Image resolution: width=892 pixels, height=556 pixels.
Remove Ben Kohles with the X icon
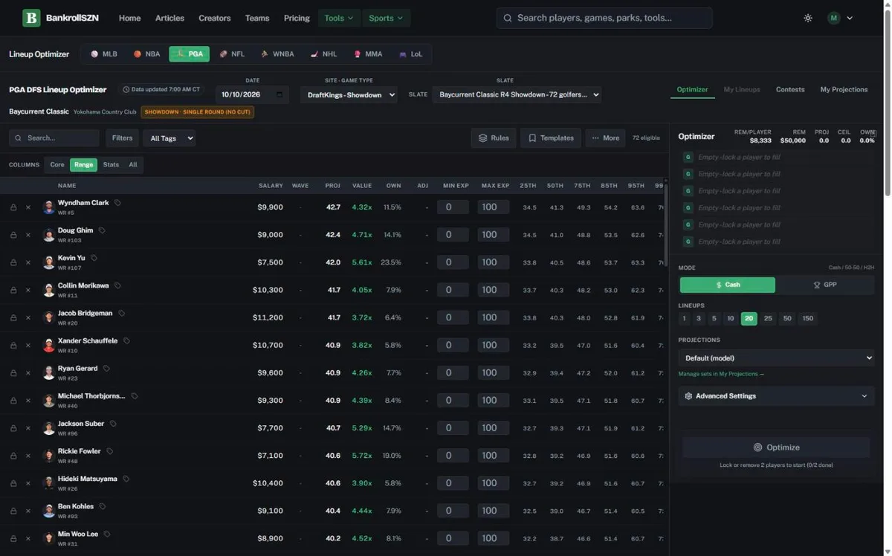[x=28, y=511]
